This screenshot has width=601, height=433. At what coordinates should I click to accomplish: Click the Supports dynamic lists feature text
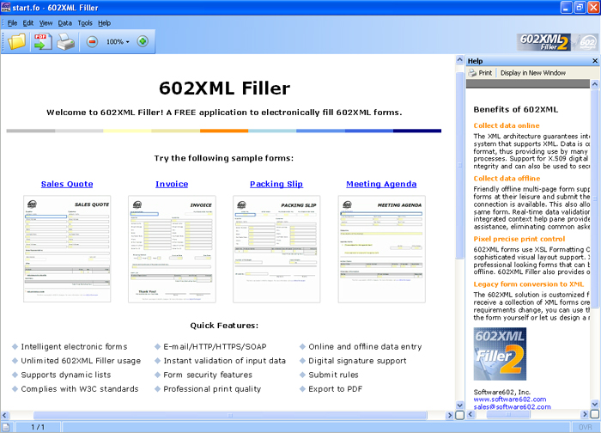66,375
